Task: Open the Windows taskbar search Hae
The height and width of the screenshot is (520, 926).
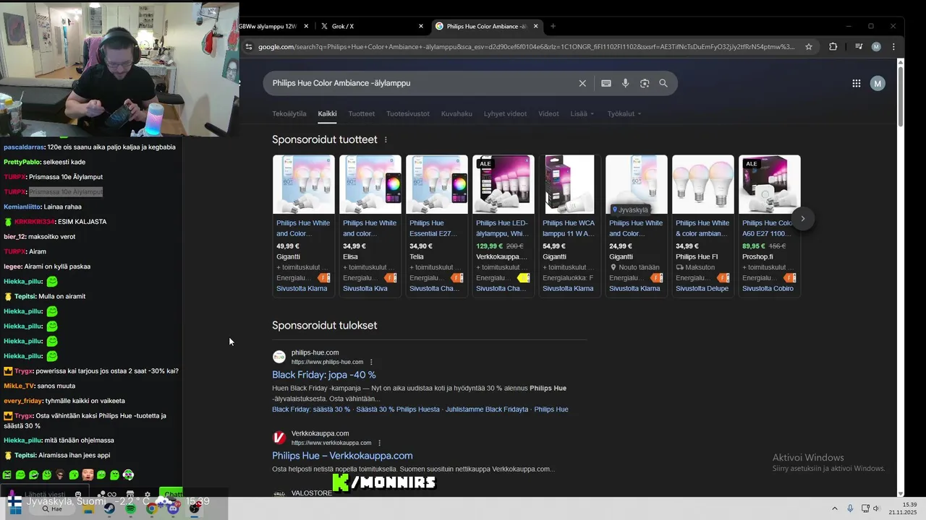Action: click(x=53, y=508)
